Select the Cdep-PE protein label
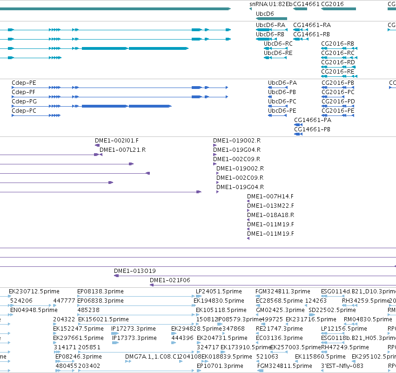The image size is (396, 373). 24,83
